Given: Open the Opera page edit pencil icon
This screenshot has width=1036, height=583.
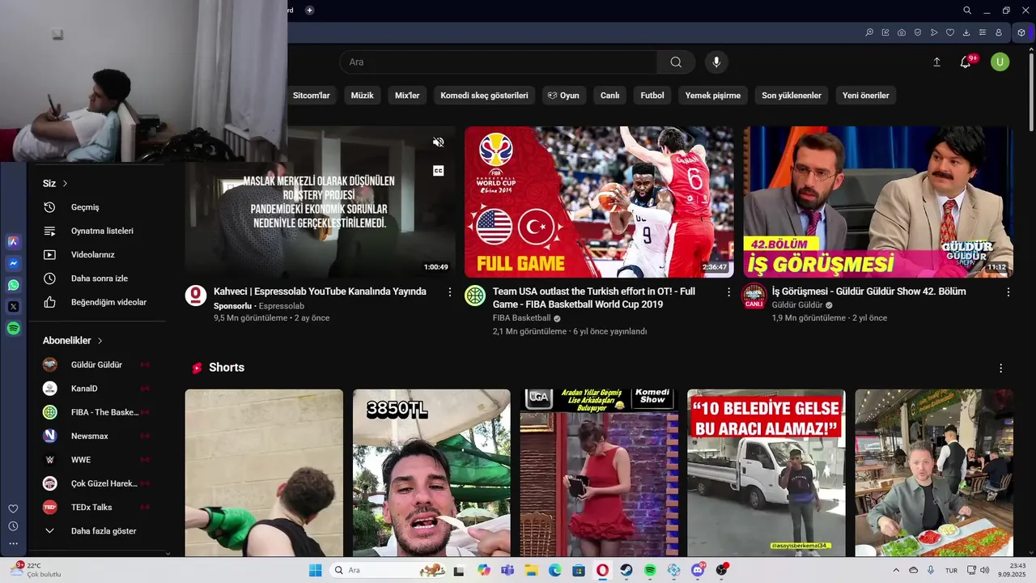Looking at the screenshot, I should tap(885, 32).
